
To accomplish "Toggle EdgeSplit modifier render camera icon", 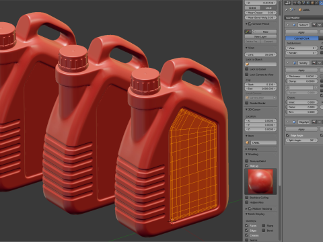I will coord(314,122).
